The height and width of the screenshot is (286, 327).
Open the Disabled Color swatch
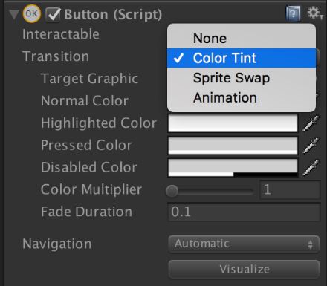coord(233,168)
